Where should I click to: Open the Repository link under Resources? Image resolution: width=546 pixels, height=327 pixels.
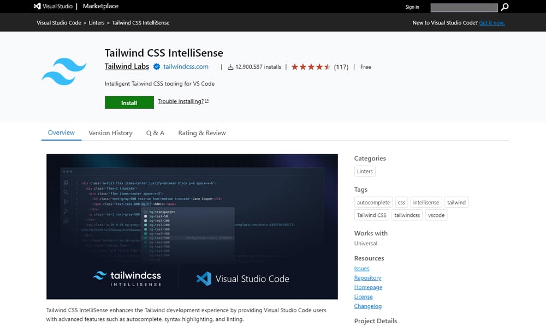[367, 277]
